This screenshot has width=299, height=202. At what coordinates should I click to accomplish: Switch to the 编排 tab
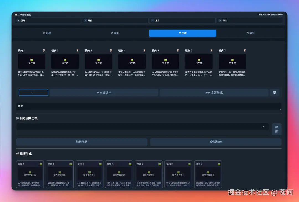(x=115, y=33)
